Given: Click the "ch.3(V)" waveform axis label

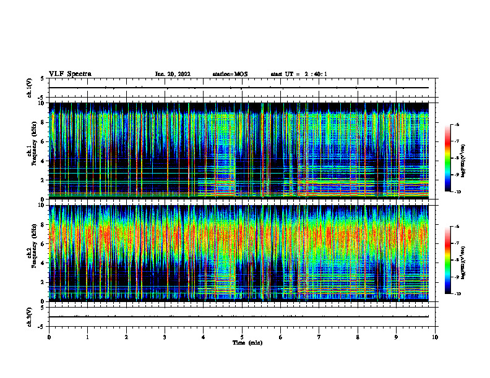Looking at the screenshot, I should (30, 317).
